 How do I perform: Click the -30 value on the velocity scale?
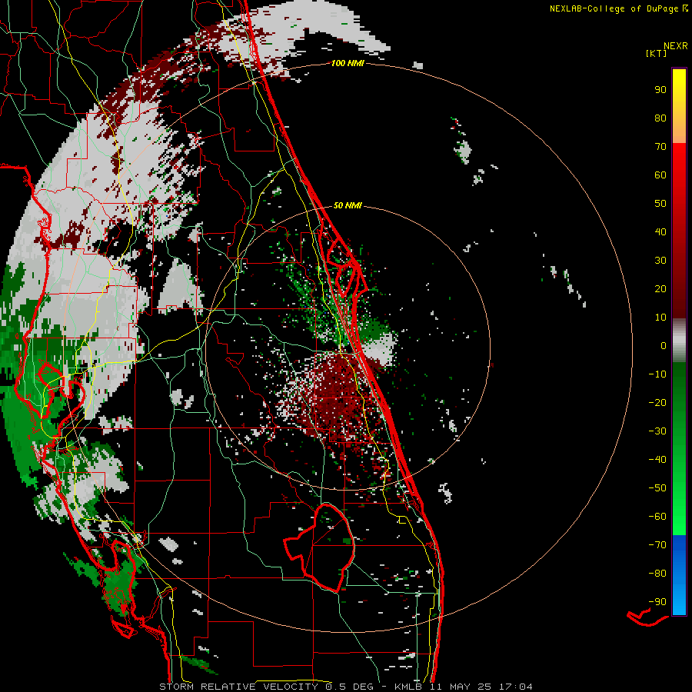pyautogui.click(x=657, y=431)
